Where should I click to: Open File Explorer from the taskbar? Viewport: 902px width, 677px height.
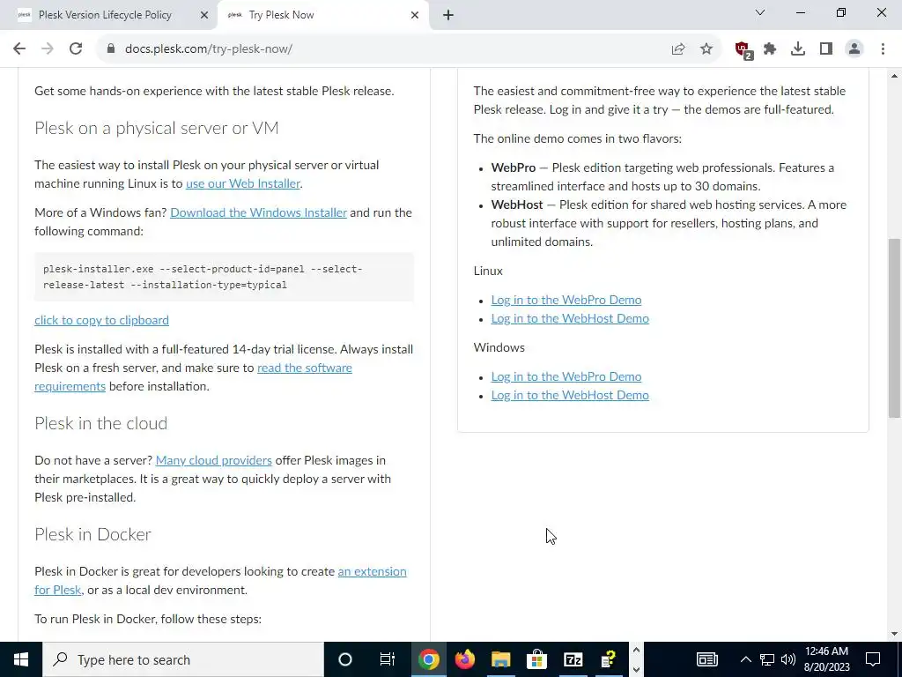click(501, 659)
